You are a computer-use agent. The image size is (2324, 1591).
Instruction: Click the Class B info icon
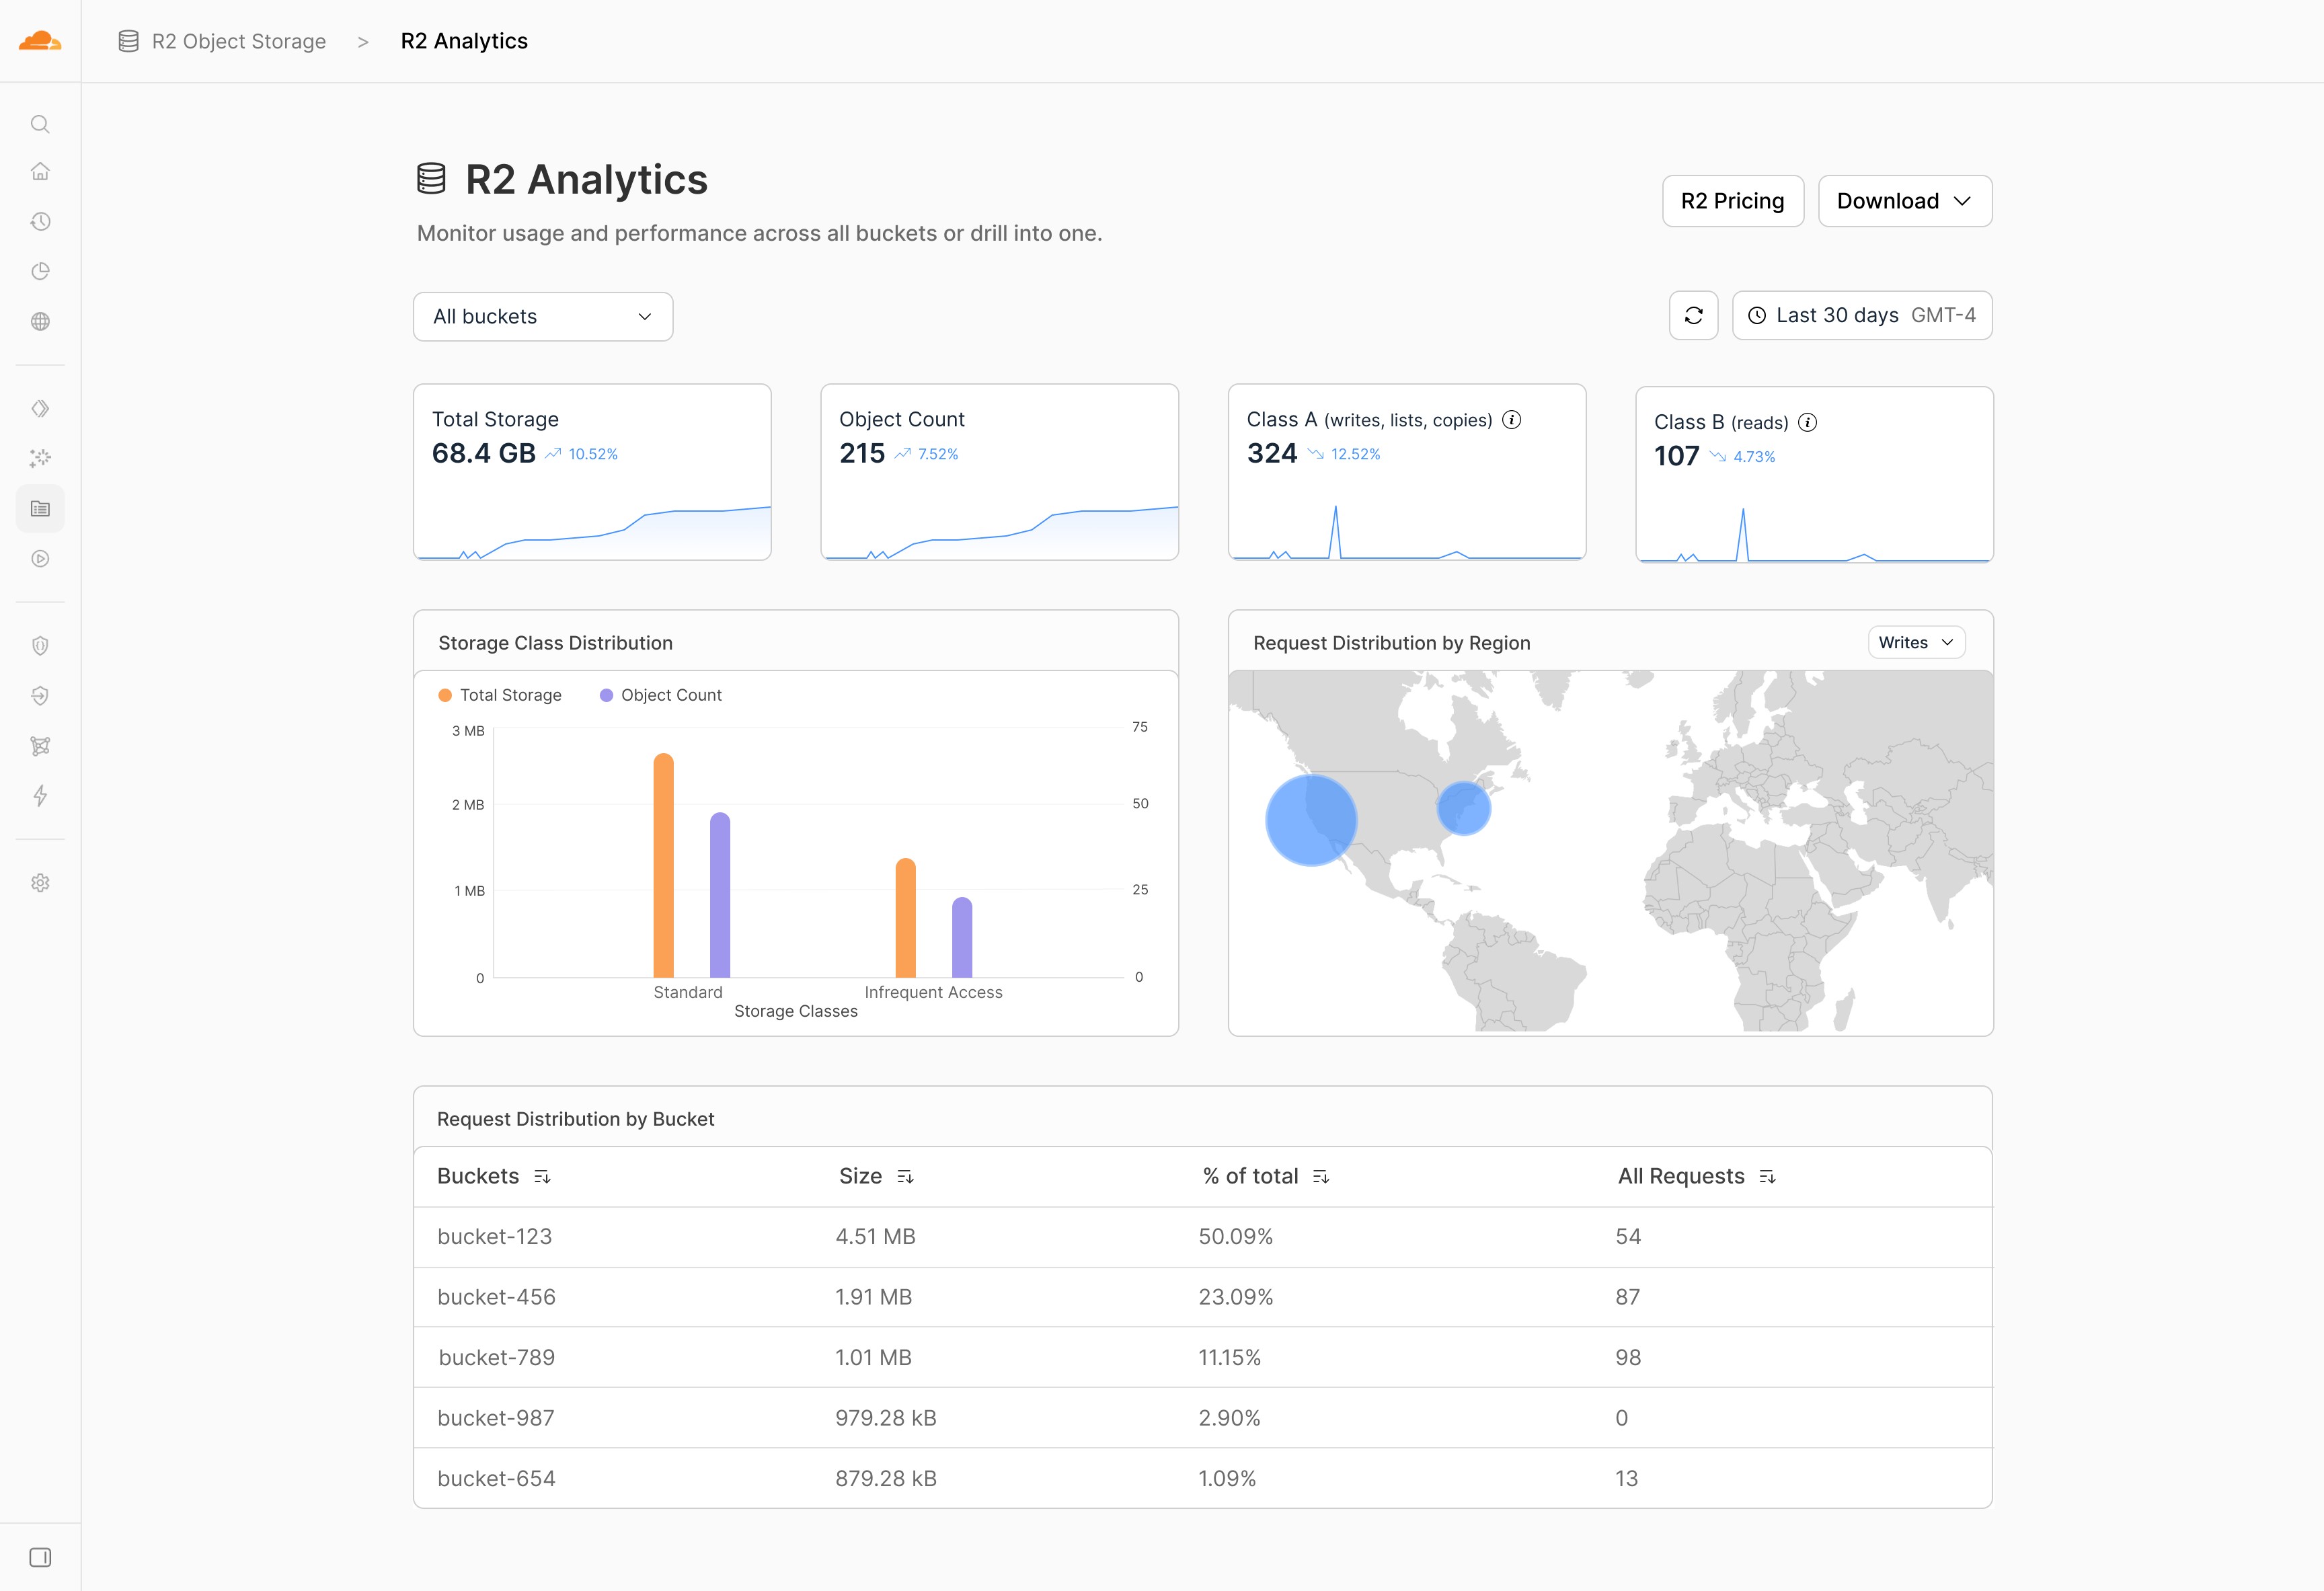point(1807,423)
